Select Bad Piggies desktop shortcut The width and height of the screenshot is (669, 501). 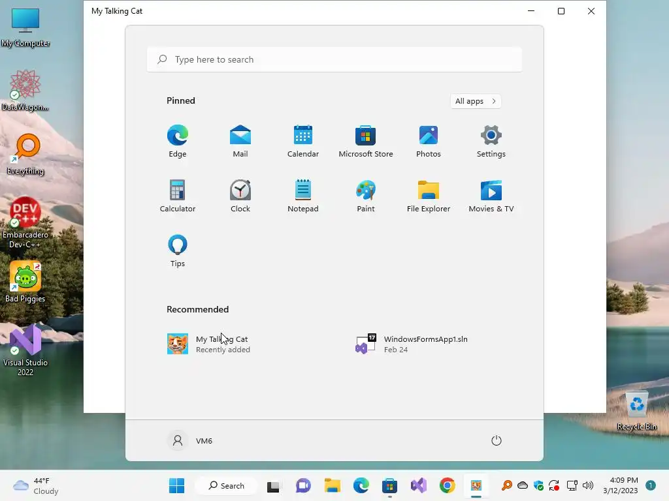point(25,282)
